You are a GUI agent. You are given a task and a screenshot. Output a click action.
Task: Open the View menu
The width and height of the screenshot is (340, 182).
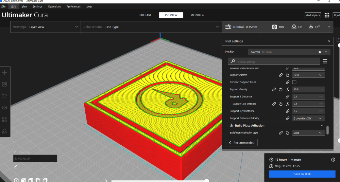(24, 6)
